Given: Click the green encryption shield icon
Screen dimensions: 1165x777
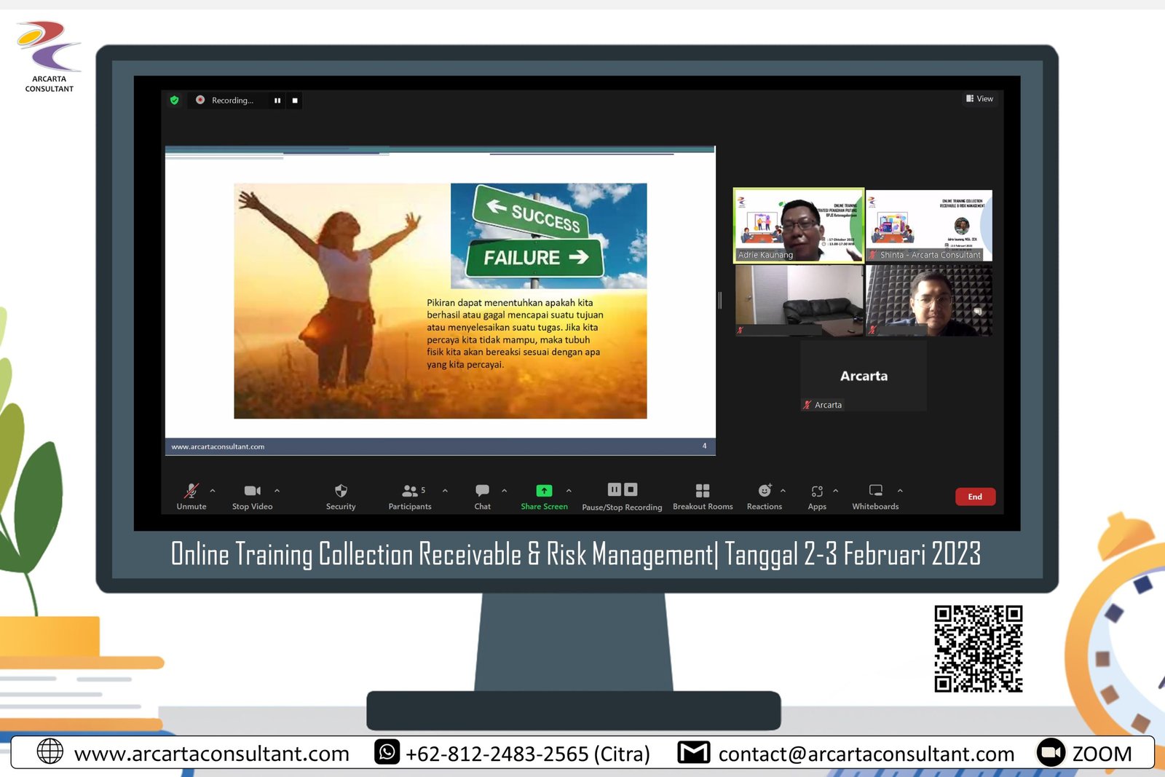Looking at the screenshot, I should pos(174,100).
